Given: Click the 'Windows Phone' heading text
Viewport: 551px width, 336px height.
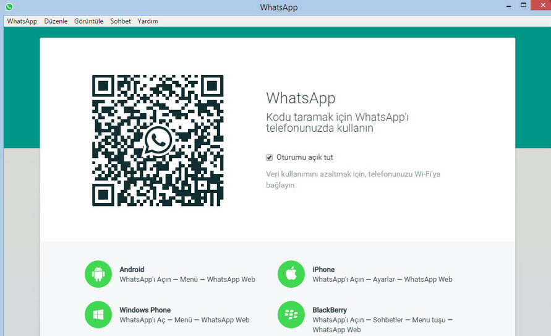Looking at the screenshot, I should (145, 310).
